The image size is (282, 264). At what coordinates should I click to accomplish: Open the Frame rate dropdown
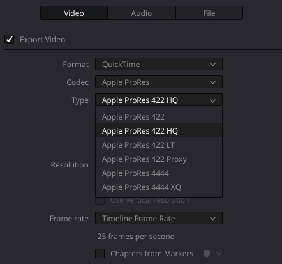pos(159,218)
